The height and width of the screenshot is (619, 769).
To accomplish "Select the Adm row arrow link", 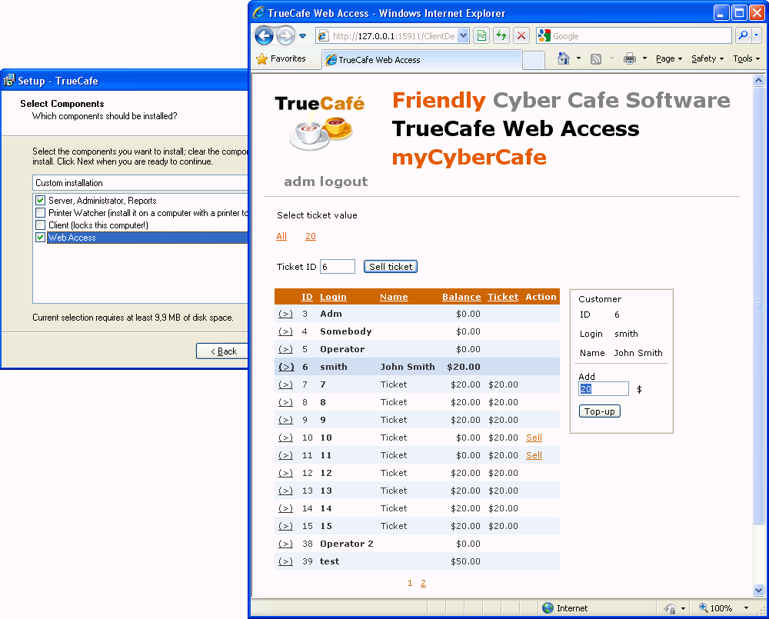I will coord(285,314).
